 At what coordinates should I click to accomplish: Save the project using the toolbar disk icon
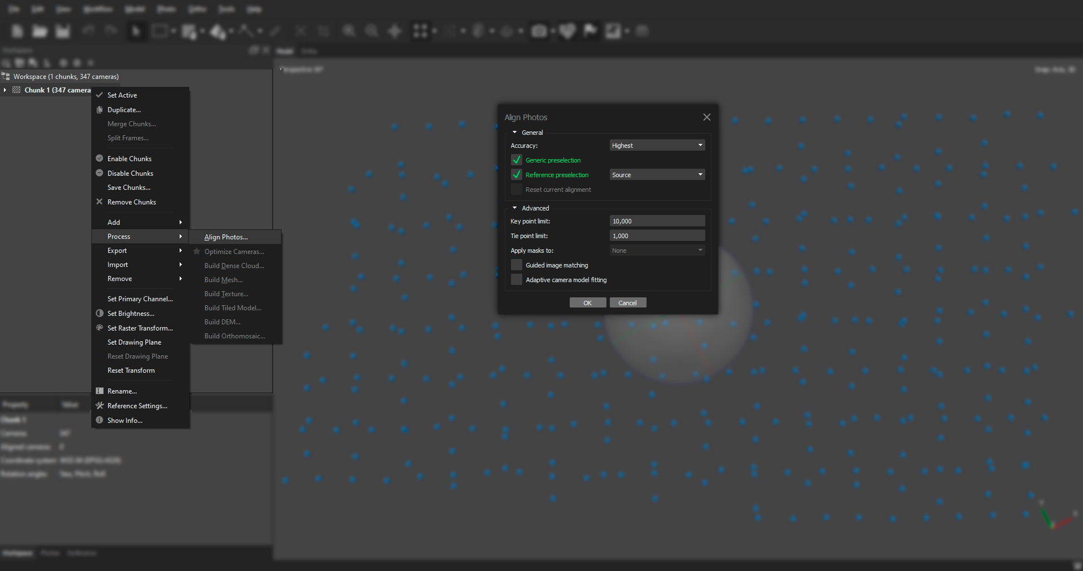tap(63, 31)
